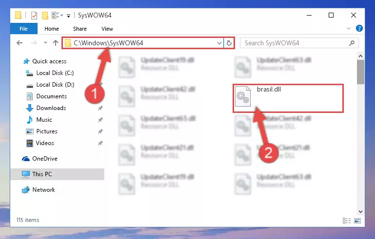Image resolution: width=375 pixels, height=239 pixels.
Task: Click the brasil.dll gear file icon
Action: [243, 96]
